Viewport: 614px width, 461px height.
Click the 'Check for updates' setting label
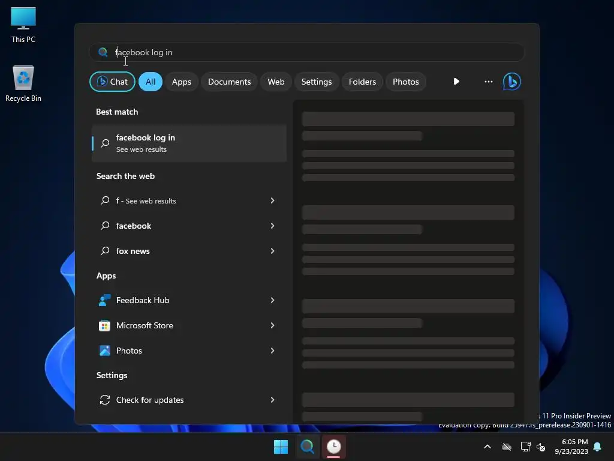(150, 400)
